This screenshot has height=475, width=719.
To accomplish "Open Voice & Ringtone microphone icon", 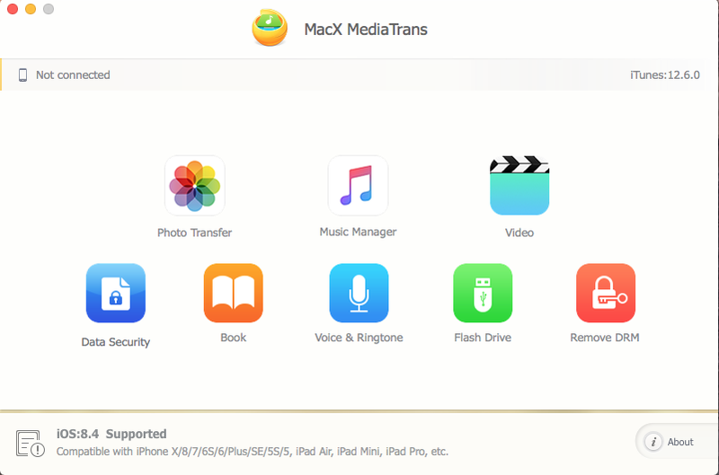I will [359, 293].
